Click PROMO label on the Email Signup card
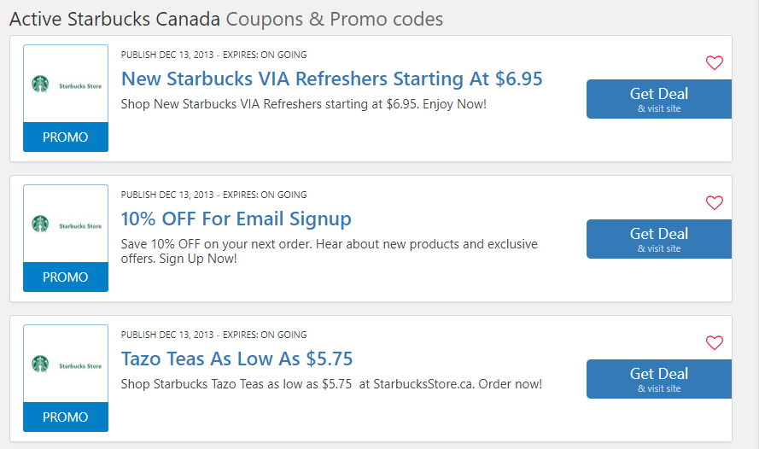 66,277
